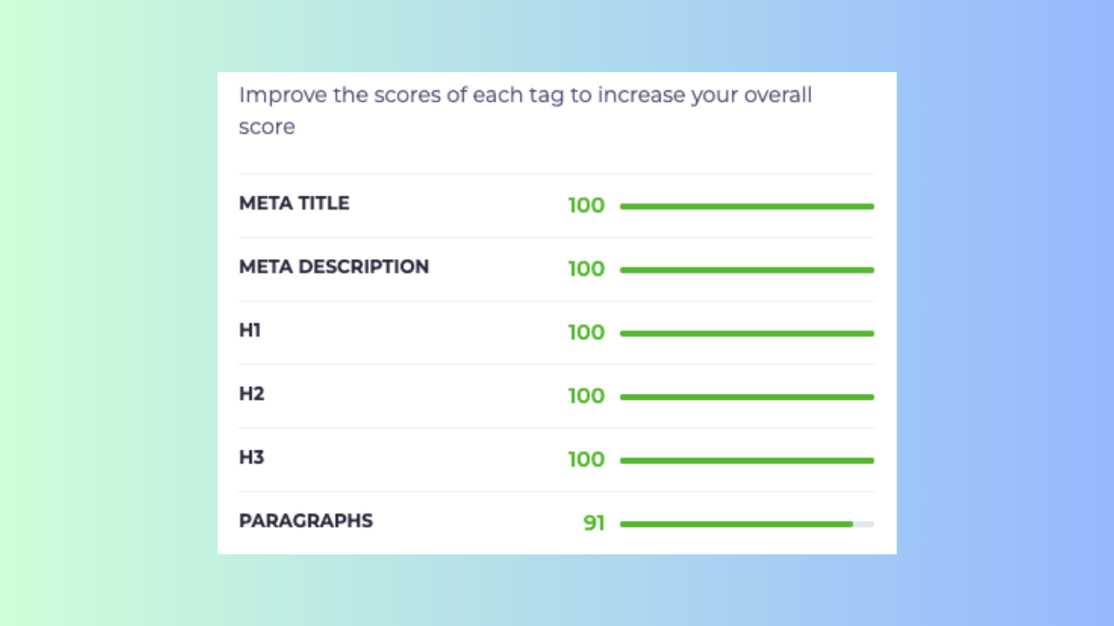Click the H3 progress bar

coord(747,460)
